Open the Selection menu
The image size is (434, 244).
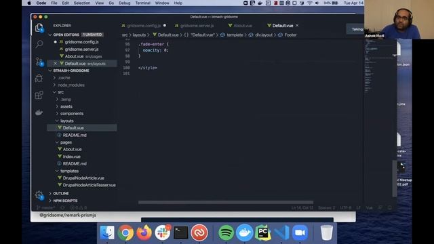pos(82,3)
